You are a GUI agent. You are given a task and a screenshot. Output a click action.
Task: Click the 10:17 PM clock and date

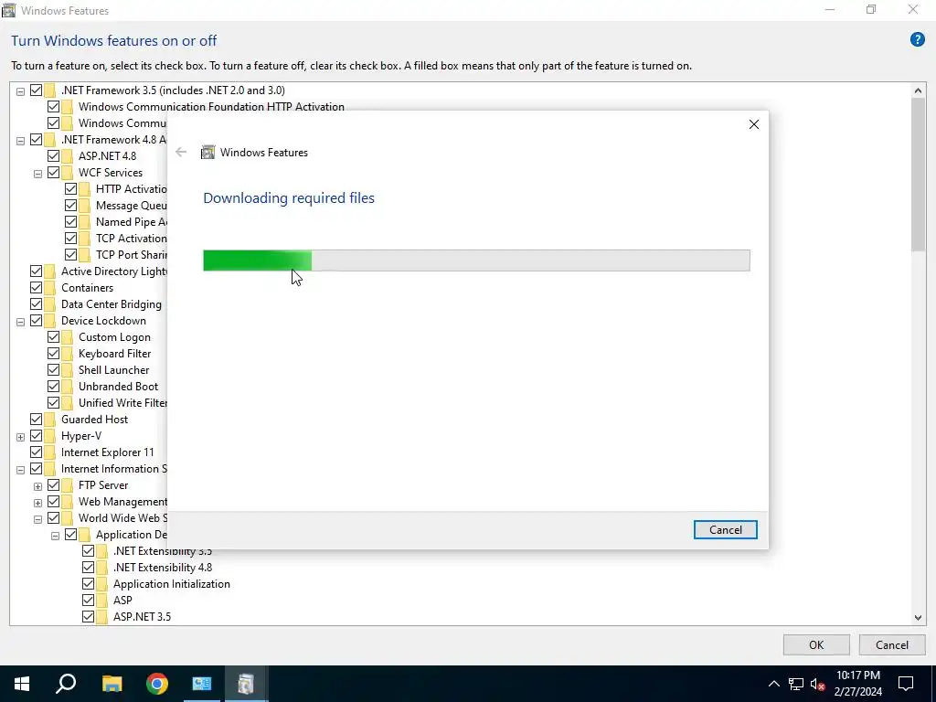[857, 684]
